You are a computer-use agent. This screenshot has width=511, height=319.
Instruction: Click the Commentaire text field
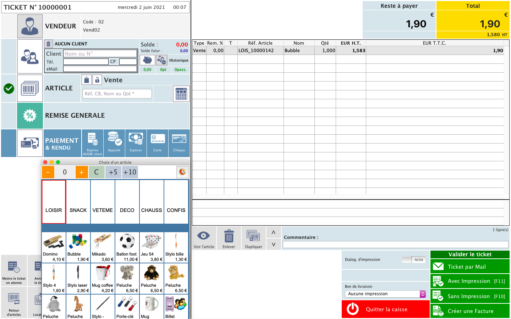click(x=395, y=245)
